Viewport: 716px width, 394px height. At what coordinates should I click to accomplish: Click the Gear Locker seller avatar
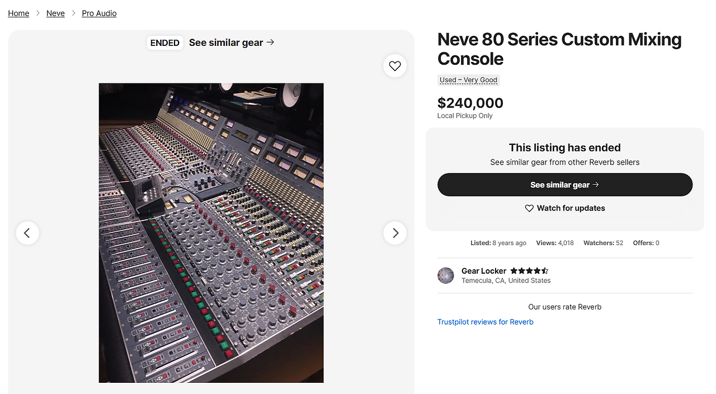pos(446,275)
